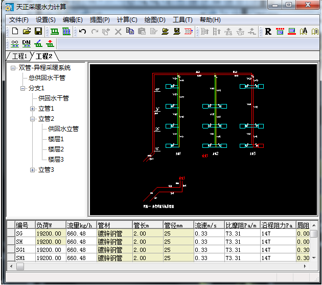Click the 流速m/s column header
This screenshot has height=285, width=322.
point(209,225)
